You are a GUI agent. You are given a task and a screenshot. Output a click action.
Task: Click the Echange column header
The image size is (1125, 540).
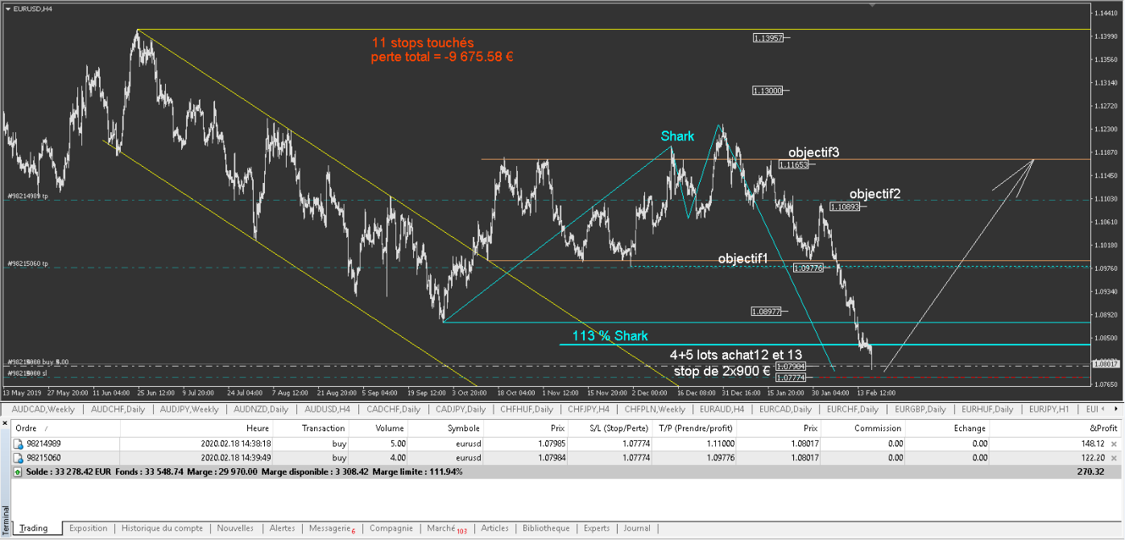pos(948,429)
